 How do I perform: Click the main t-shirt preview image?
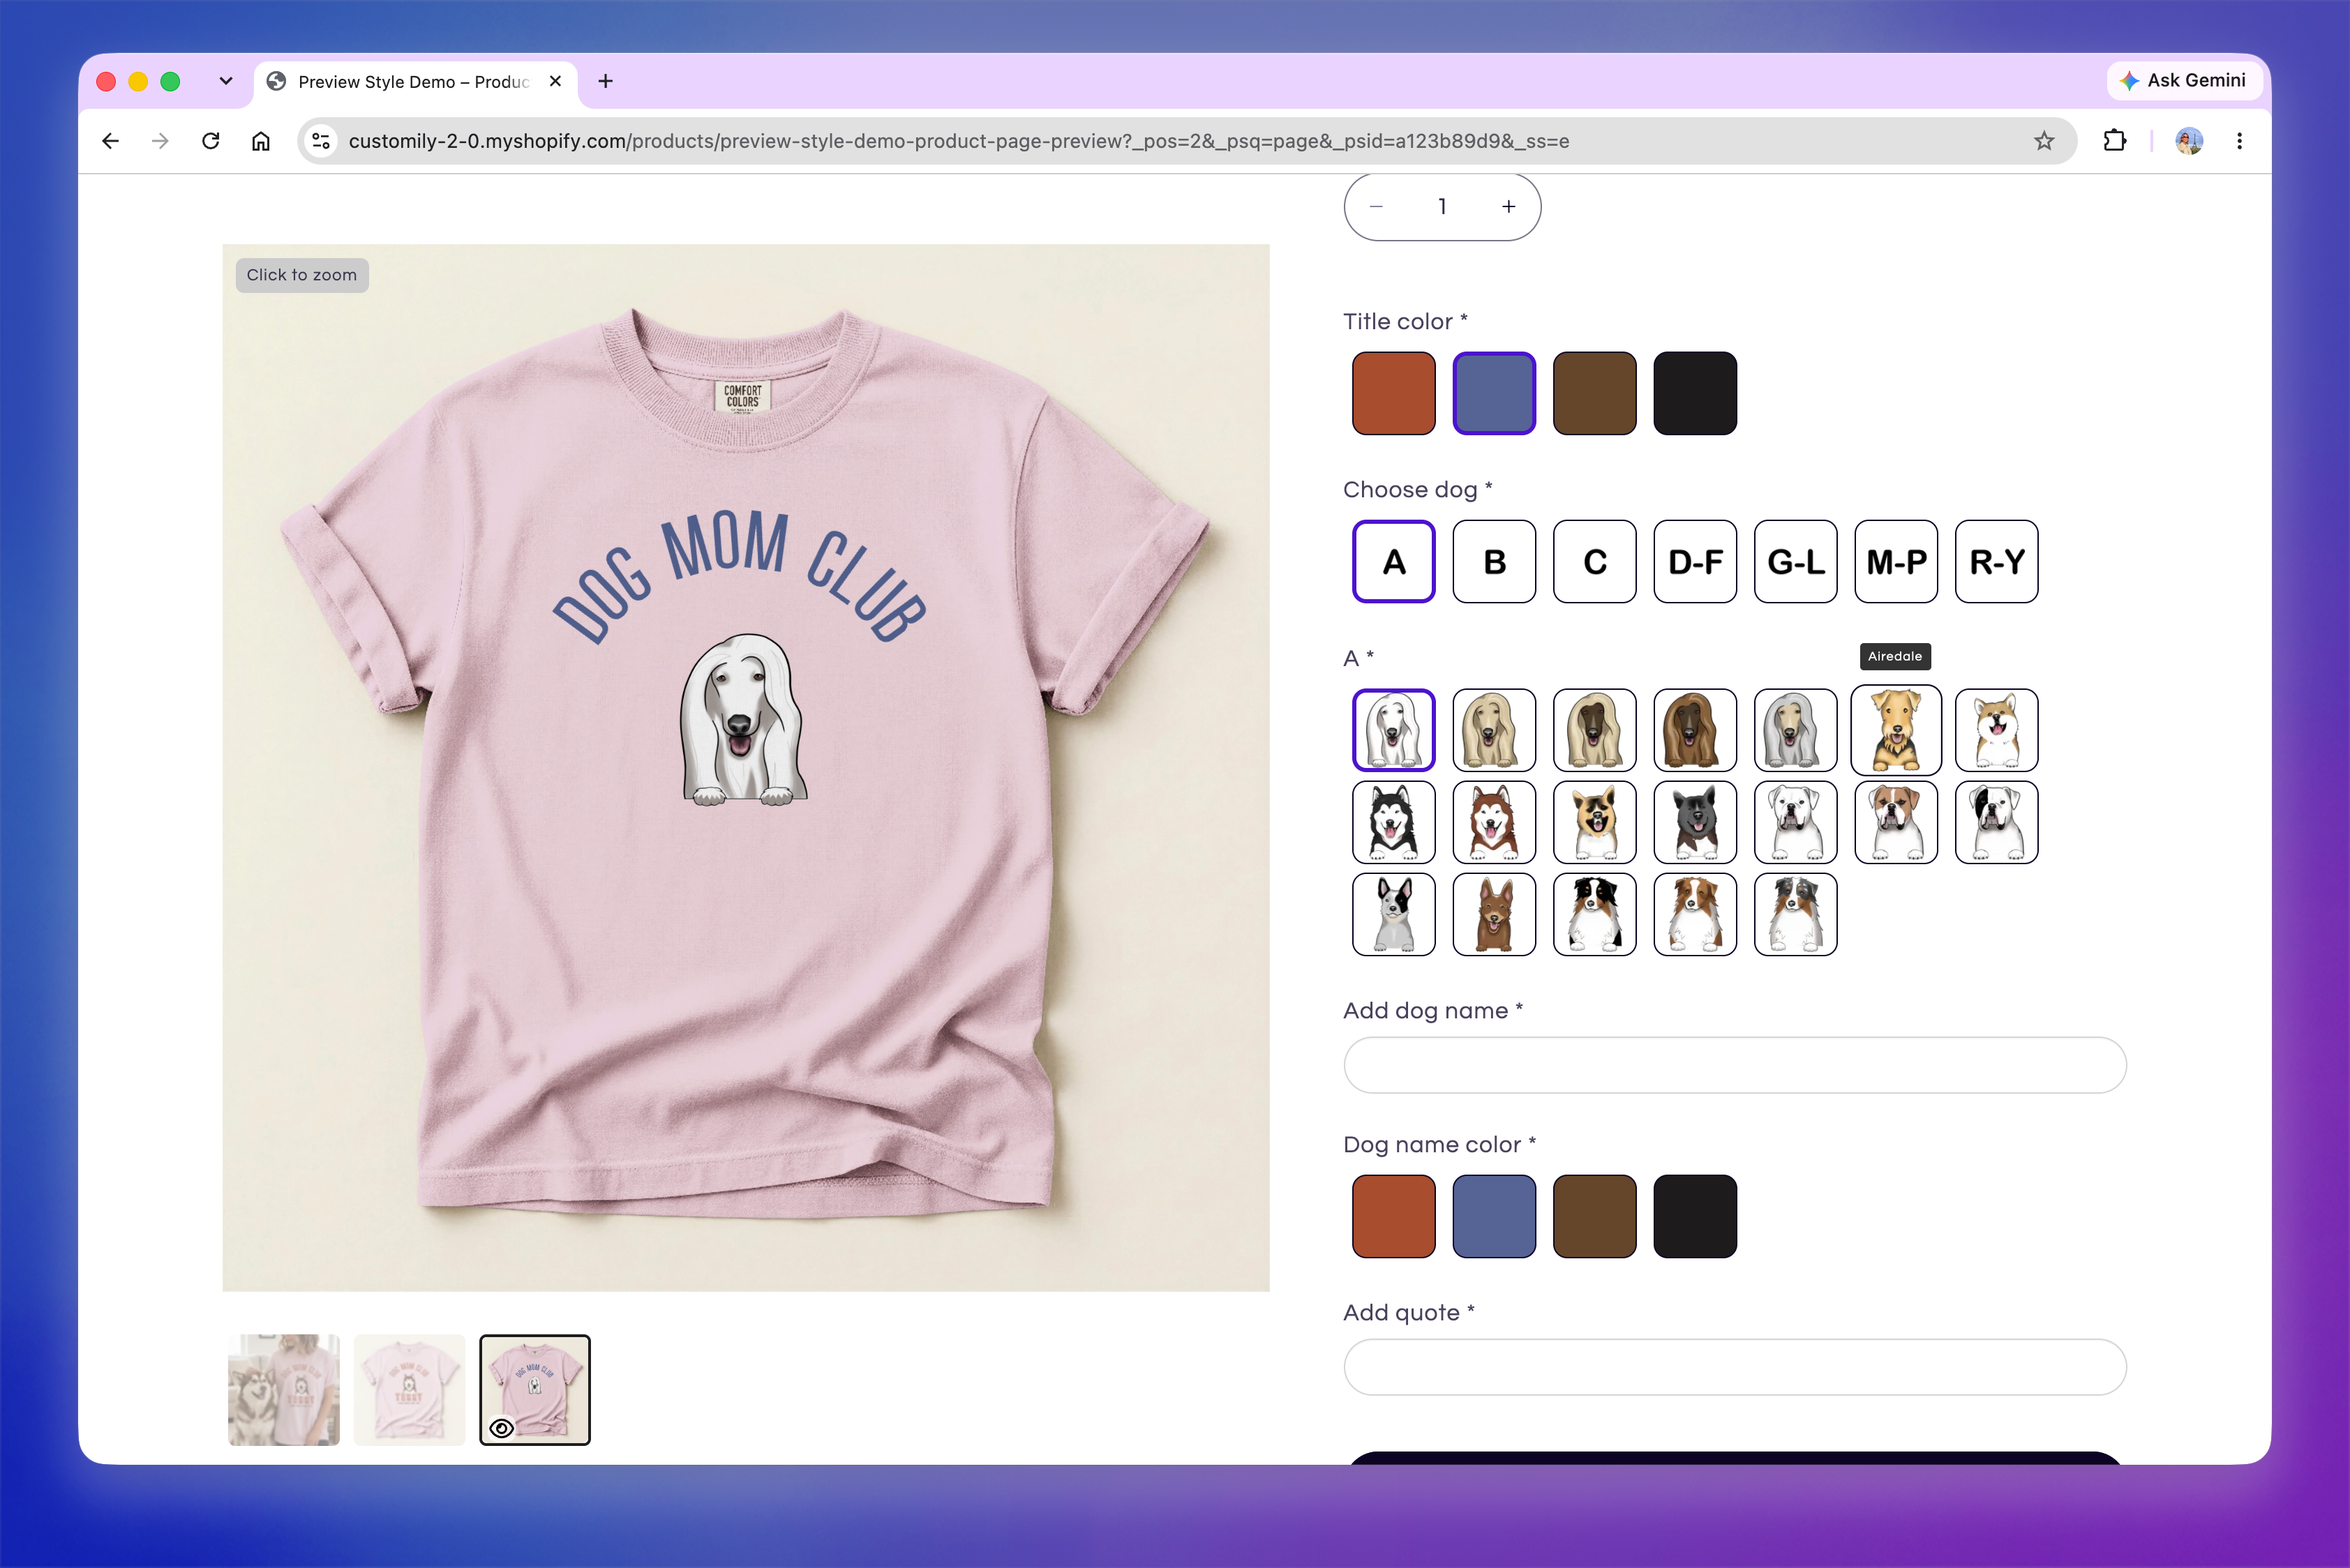(x=747, y=768)
